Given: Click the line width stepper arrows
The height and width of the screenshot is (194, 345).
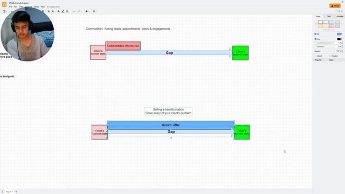Looking at the screenshot, I should pyautogui.click(x=342, y=43).
